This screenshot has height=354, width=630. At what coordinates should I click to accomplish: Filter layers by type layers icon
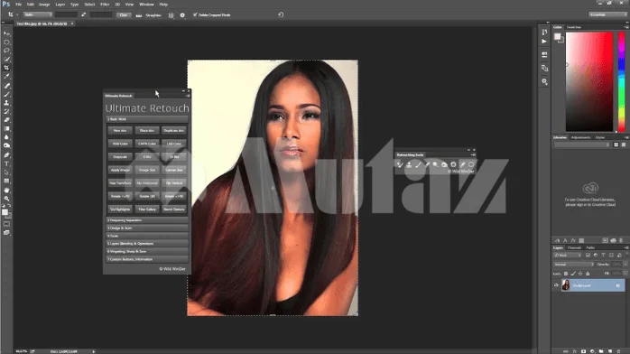[604, 256]
